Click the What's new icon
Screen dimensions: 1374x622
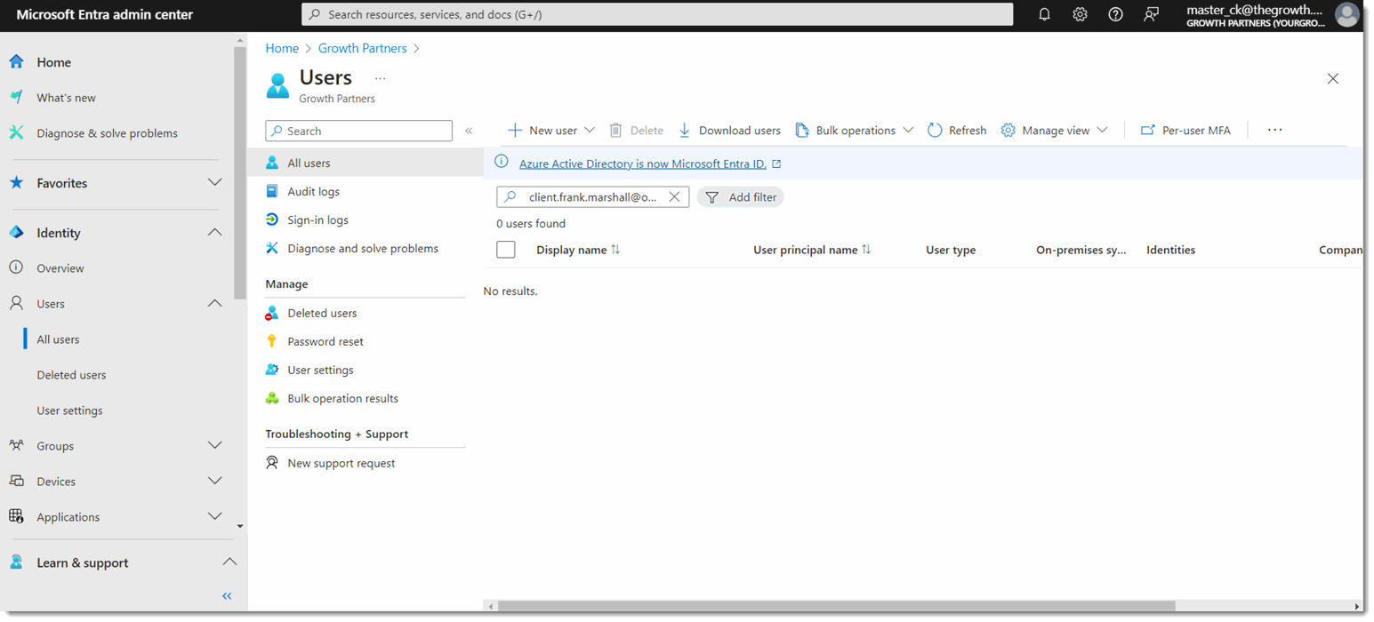[16, 98]
